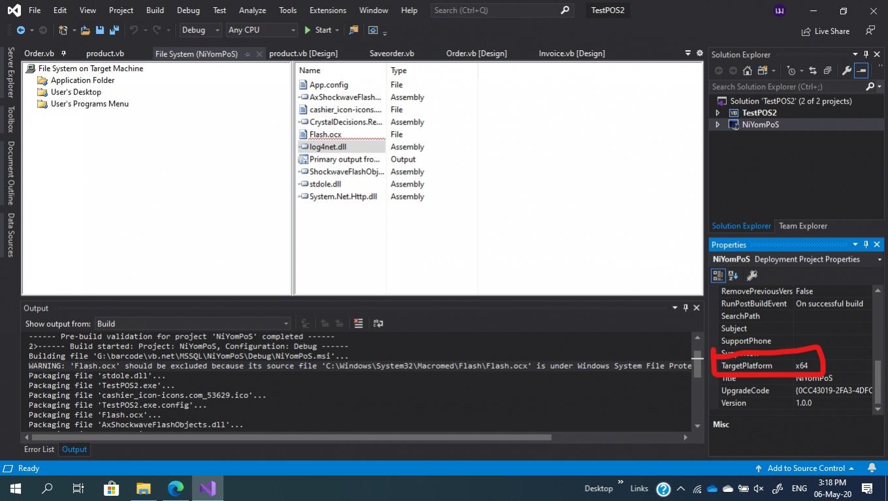888x501 pixels.
Task: Open the notifications bell in status bar
Action: [x=872, y=468]
